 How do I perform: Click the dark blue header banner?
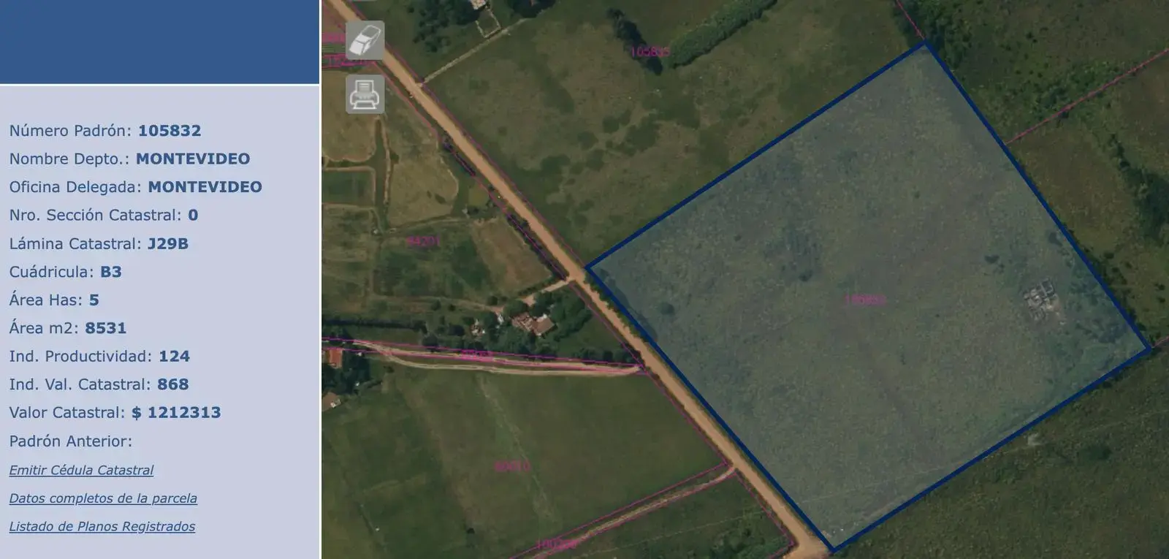click(x=160, y=42)
